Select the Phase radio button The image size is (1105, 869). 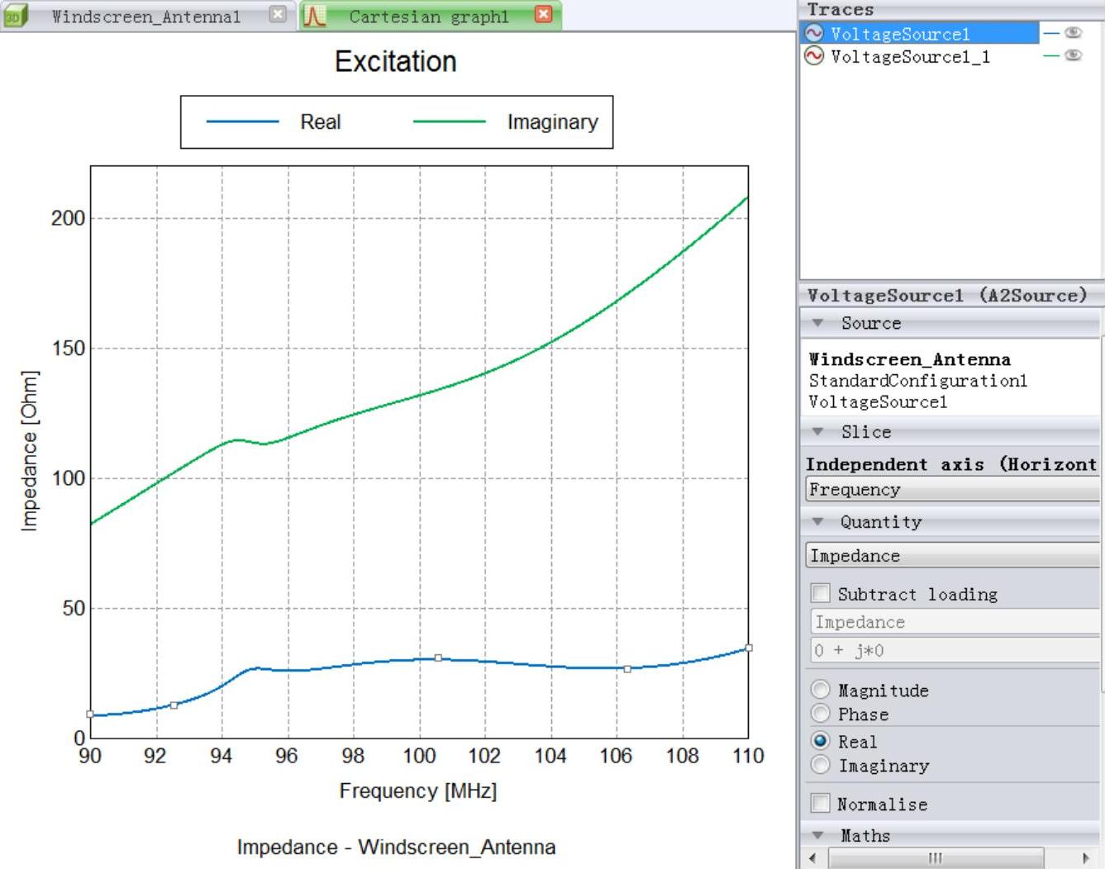[821, 714]
